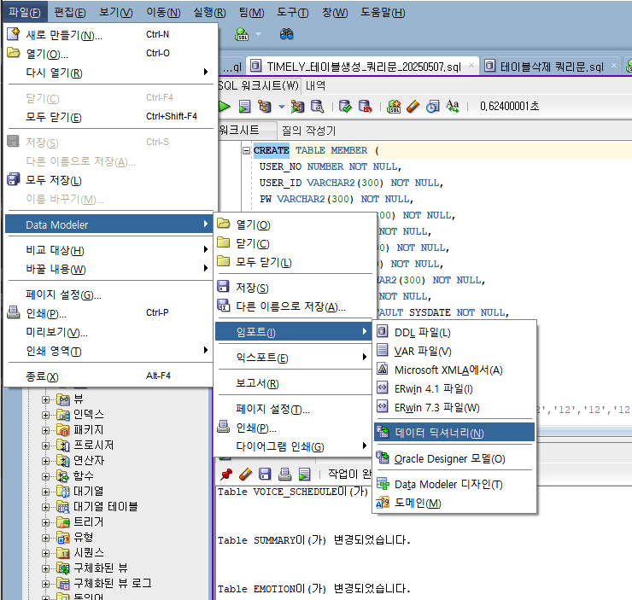Collapse the CREATE TABLE MEMBER code fold
The height and width of the screenshot is (600, 632).
[246, 150]
